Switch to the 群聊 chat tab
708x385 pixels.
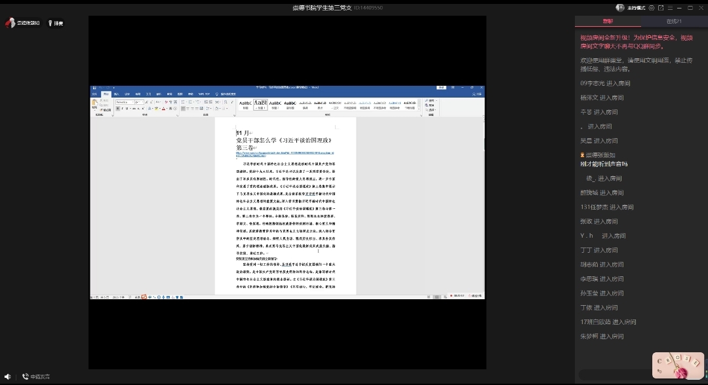(608, 22)
